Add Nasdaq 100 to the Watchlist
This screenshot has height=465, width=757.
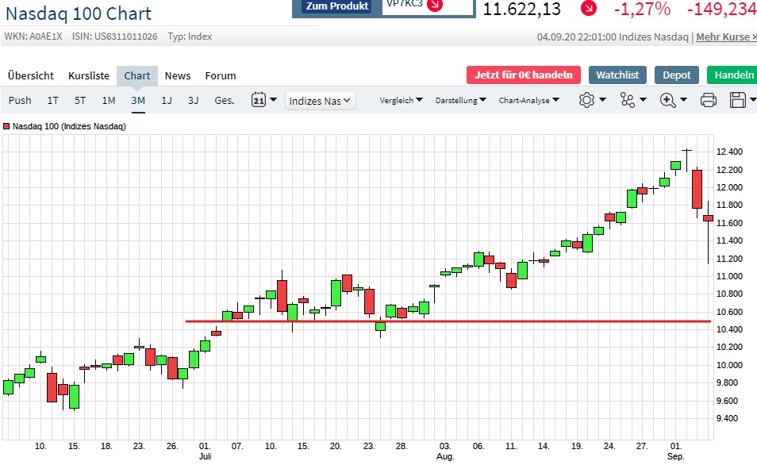click(617, 75)
